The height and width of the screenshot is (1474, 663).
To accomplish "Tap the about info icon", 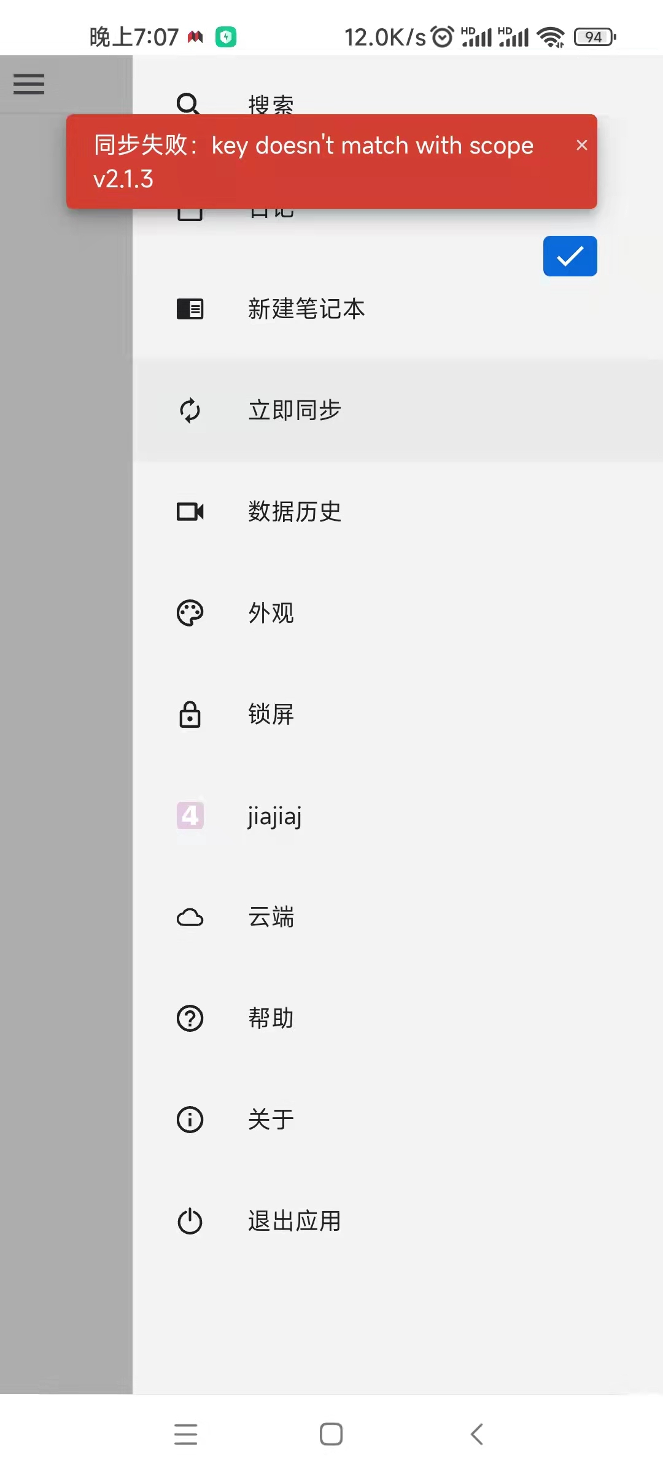I will point(190,1120).
